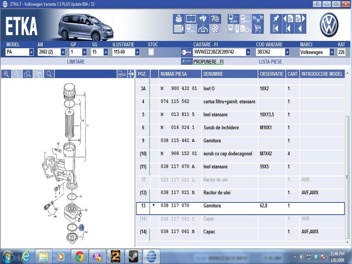Image resolution: width=352 pixels, height=264 pixels.
Task: Click the printer icon in the toolbar
Action: 179,19
